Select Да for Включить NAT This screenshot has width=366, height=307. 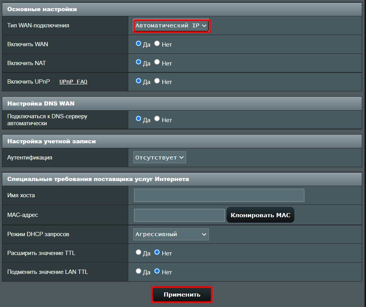(x=138, y=62)
